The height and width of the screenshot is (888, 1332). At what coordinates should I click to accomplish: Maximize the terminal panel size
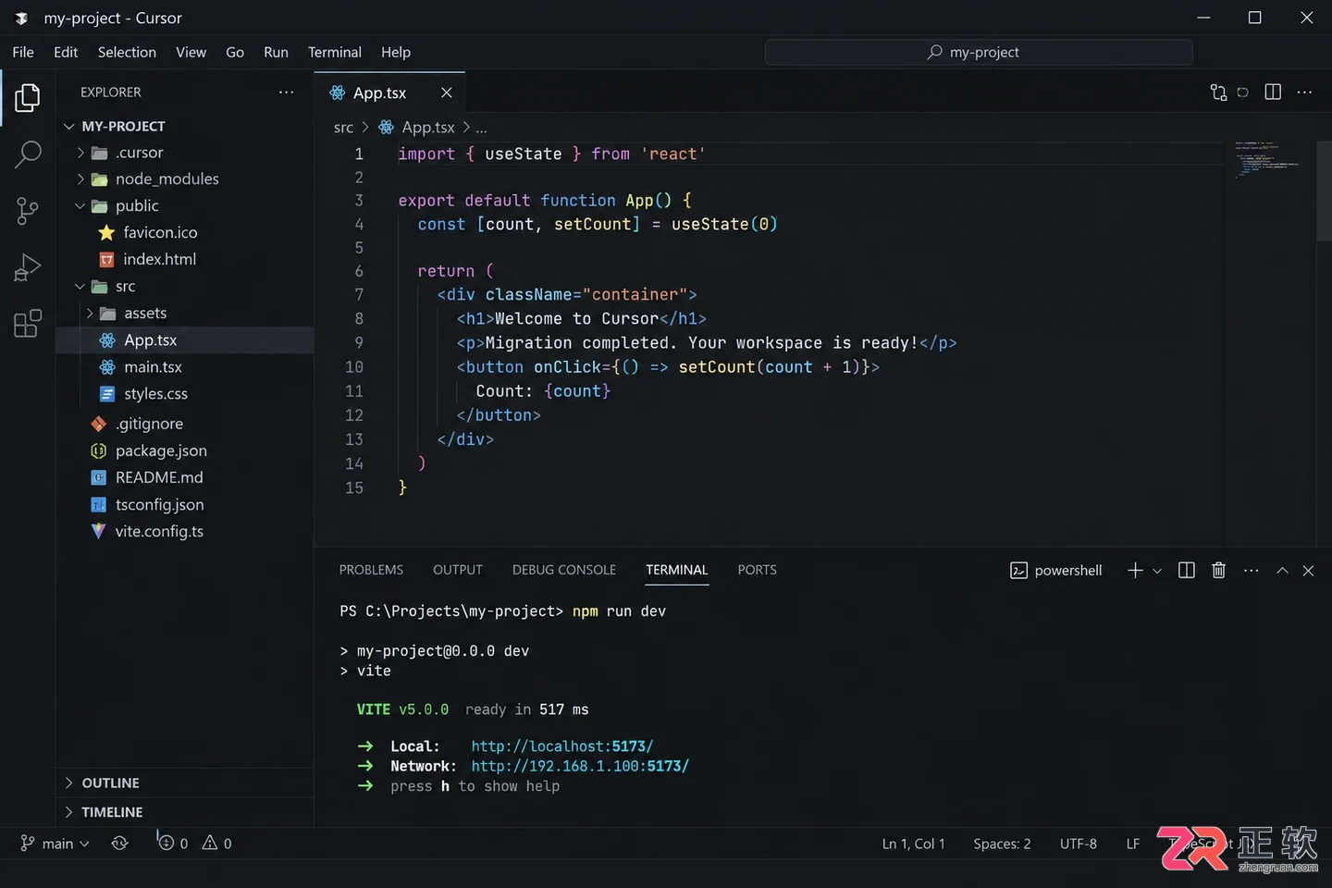(x=1282, y=571)
